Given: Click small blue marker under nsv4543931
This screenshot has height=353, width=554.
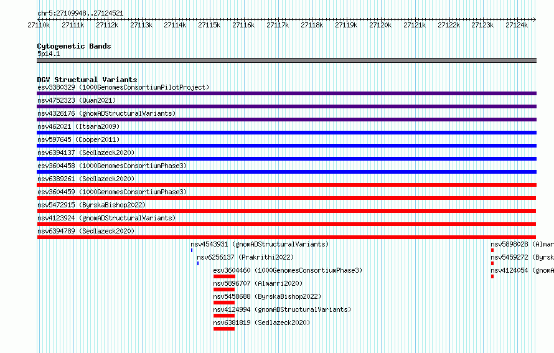Looking at the screenshot, I should click(x=192, y=250).
